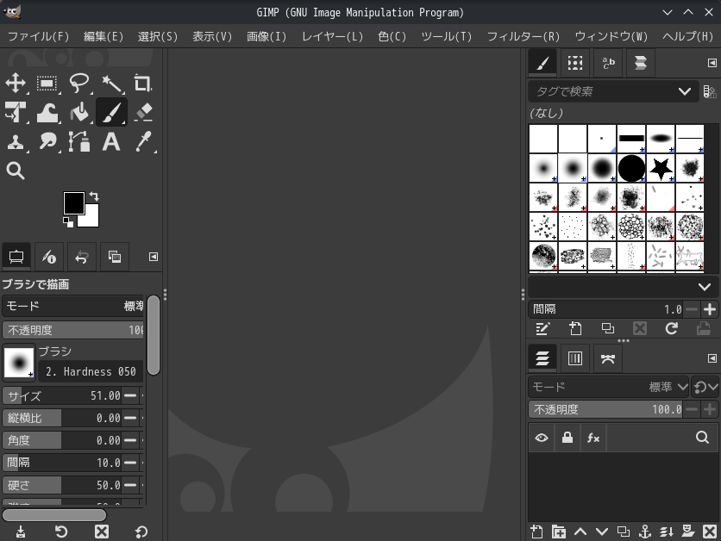Select the Eraser tool
This screenshot has height=541, width=721.
click(x=143, y=112)
